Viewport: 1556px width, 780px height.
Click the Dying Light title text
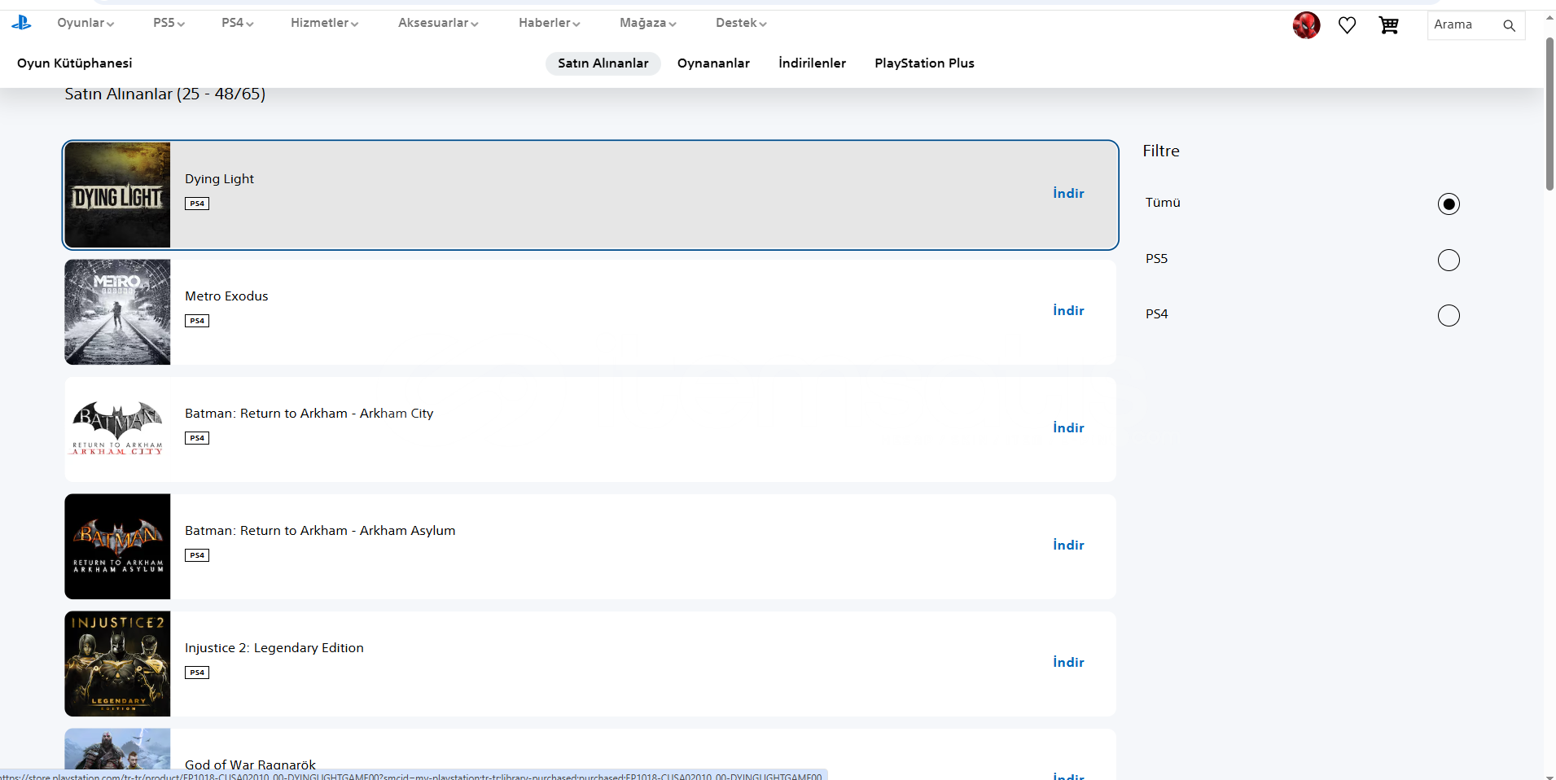pyautogui.click(x=219, y=179)
